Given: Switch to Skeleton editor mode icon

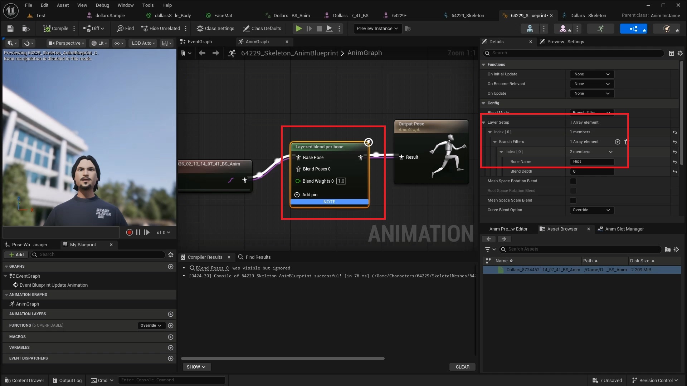Looking at the screenshot, I should (530, 29).
